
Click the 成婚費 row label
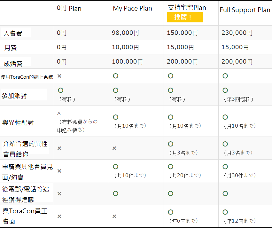(13, 63)
